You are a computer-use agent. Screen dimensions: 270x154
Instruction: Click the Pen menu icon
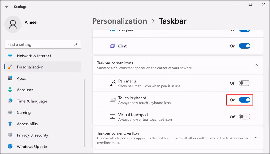(112, 83)
